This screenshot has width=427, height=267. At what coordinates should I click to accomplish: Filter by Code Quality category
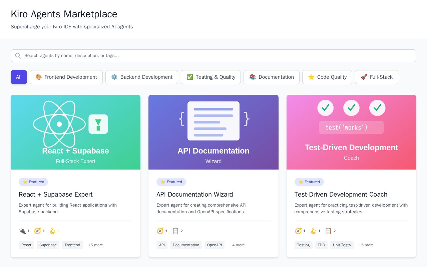tap(327, 77)
